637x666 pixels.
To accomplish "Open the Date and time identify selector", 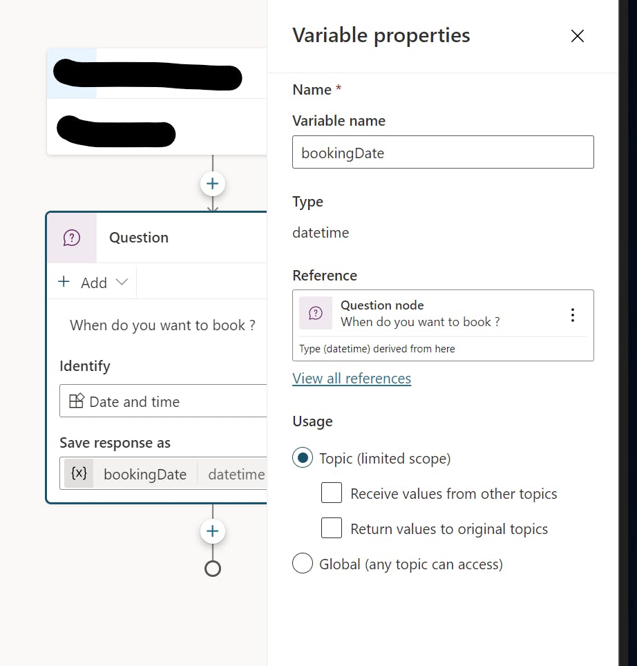I will click(x=162, y=401).
